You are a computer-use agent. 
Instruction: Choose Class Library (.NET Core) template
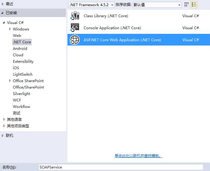[x=139, y=16]
